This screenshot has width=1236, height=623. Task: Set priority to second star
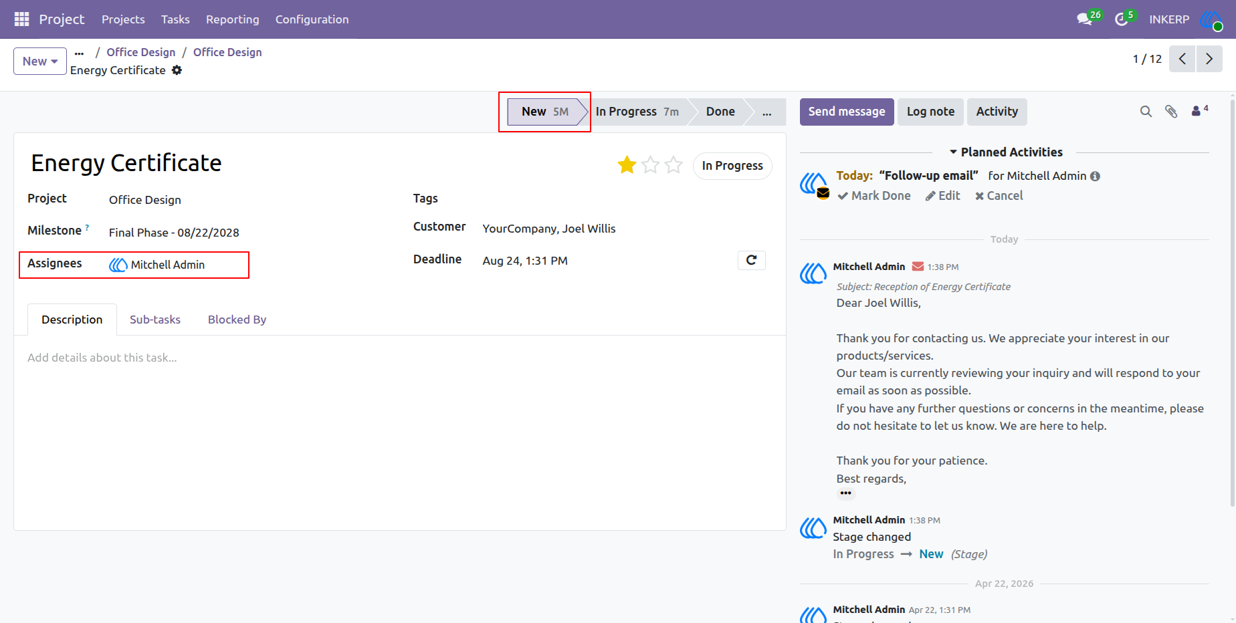pyautogui.click(x=650, y=164)
